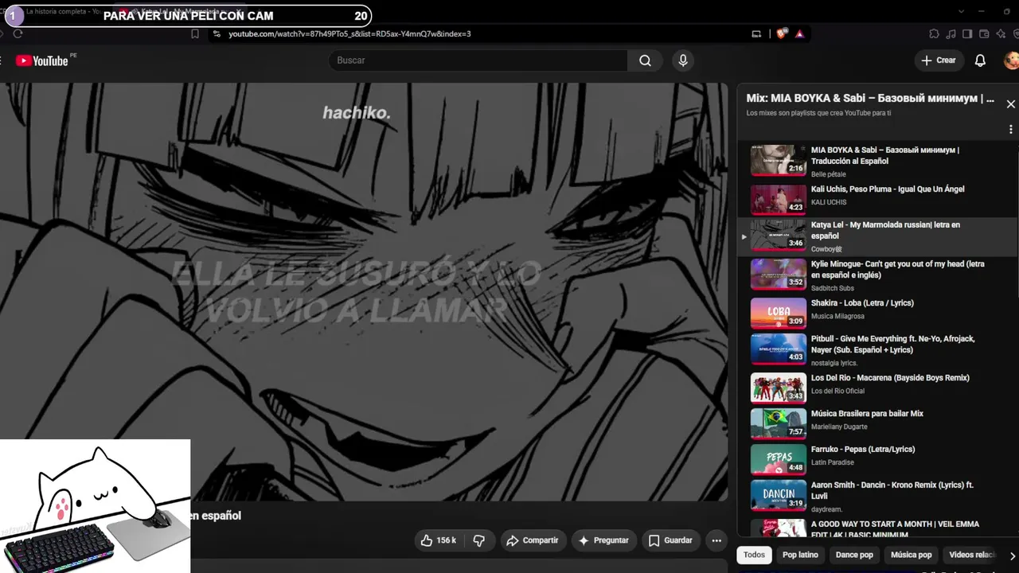Click the 'Sadbitch Subs' channel name
The image size is (1019, 573).
point(833,288)
